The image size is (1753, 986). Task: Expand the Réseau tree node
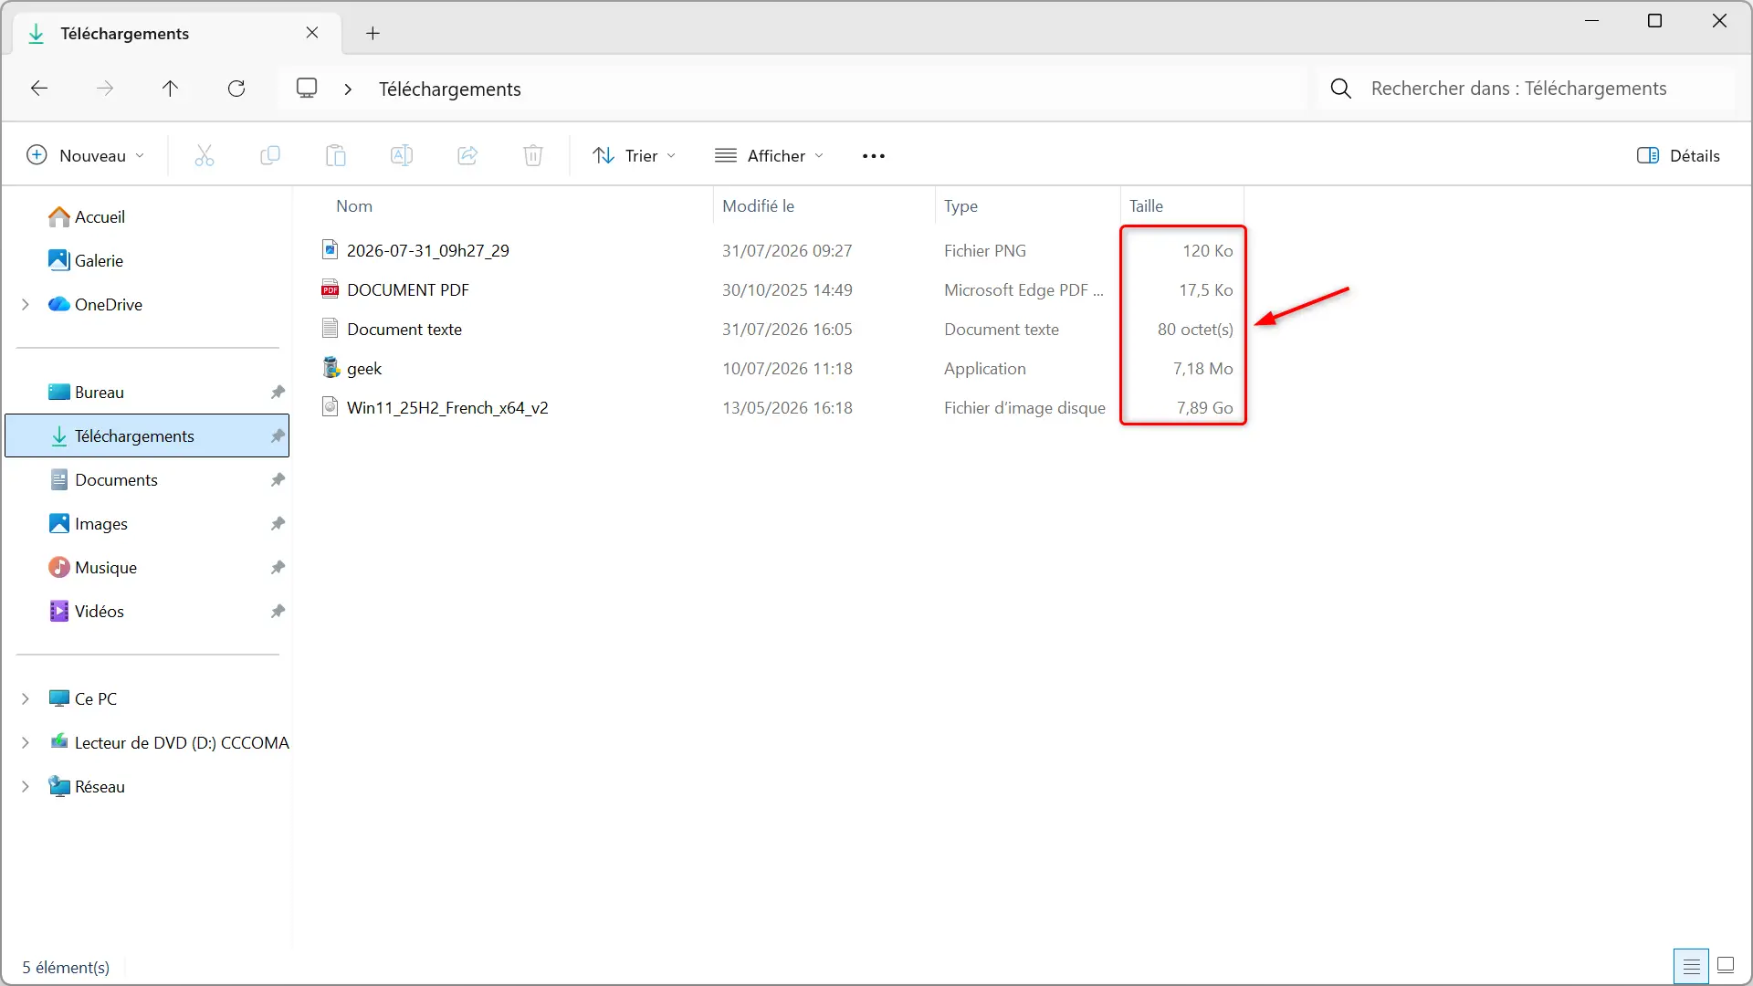[26, 786]
